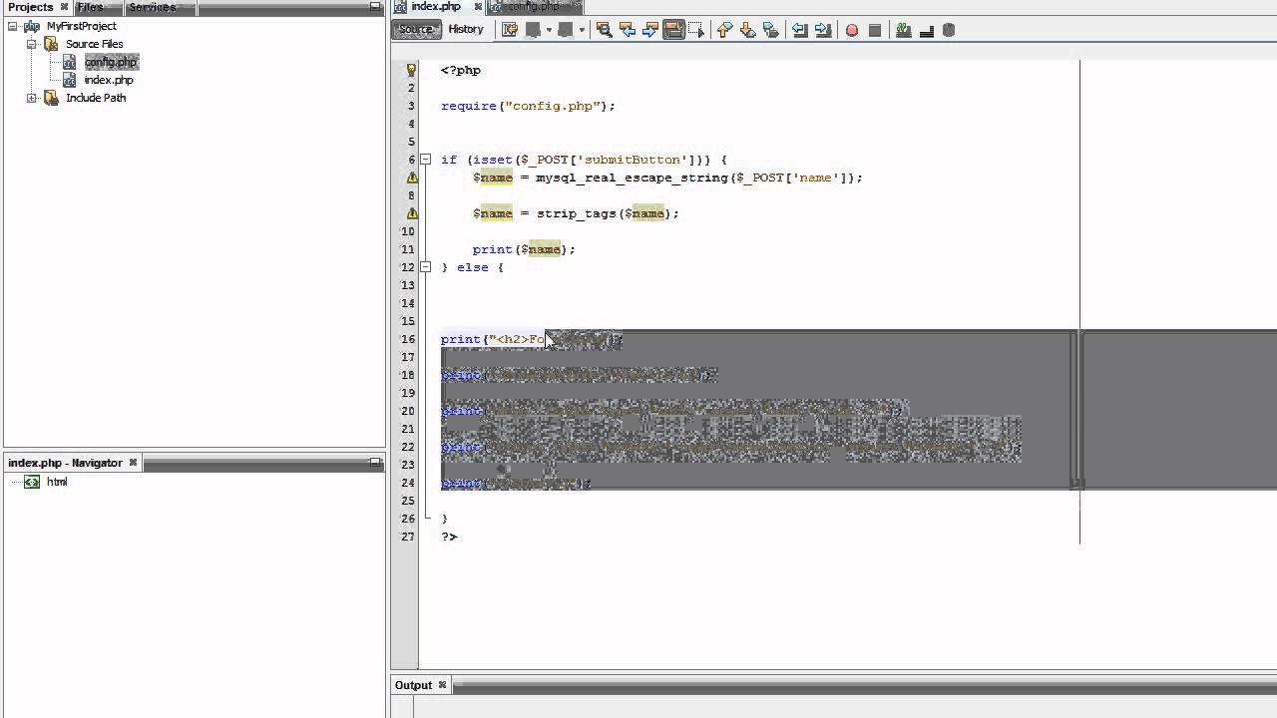The width and height of the screenshot is (1277, 718).
Task: Collapse the Source Files folder
Action: tap(32, 44)
